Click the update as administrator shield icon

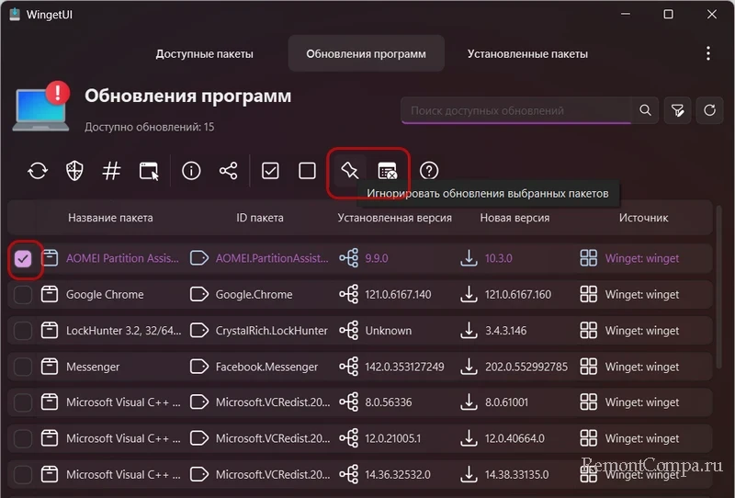tap(75, 171)
